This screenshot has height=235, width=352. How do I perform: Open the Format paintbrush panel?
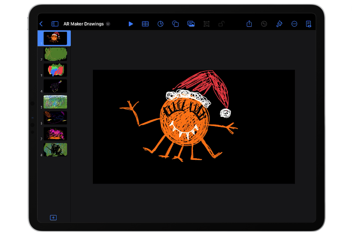279,24
